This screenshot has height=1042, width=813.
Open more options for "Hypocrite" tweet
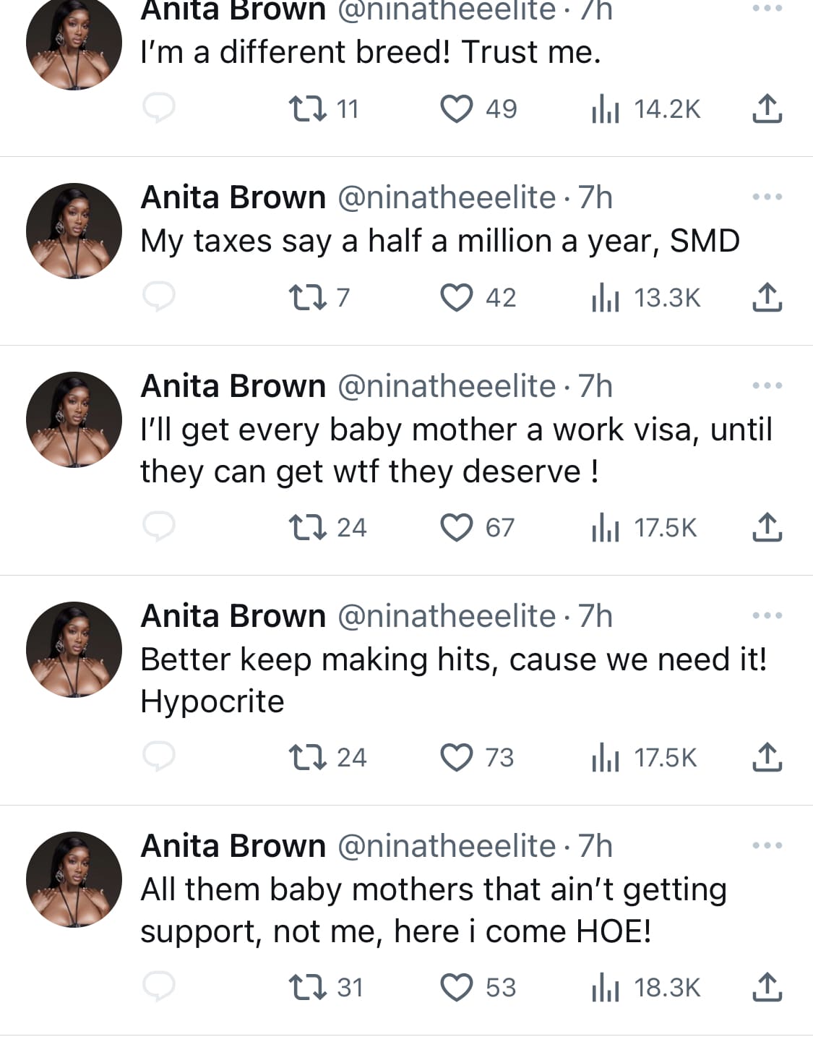point(767,615)
